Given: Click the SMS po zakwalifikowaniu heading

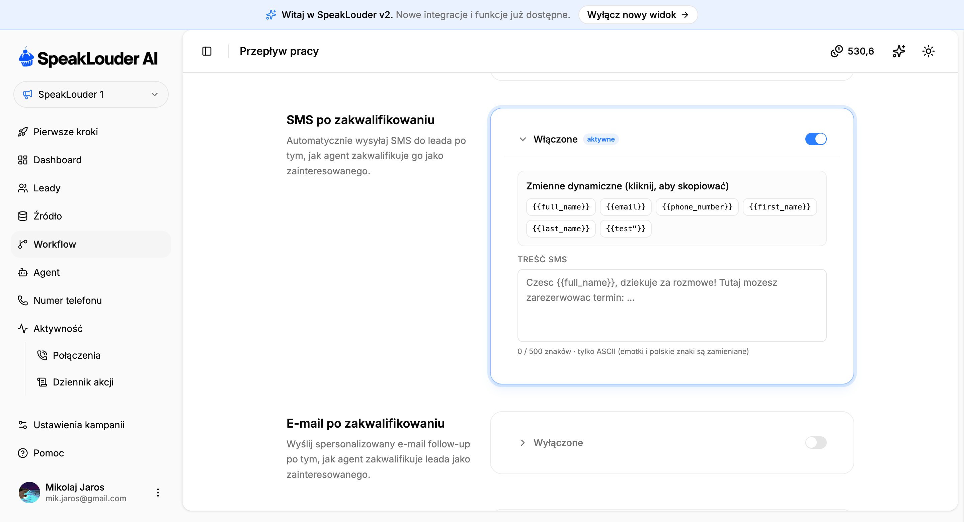Looking at the screenshot, I should click(360, 120).
